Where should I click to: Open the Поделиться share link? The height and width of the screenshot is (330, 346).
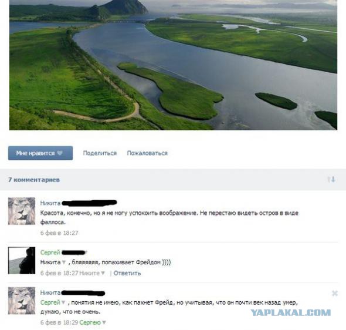(100, 153)
